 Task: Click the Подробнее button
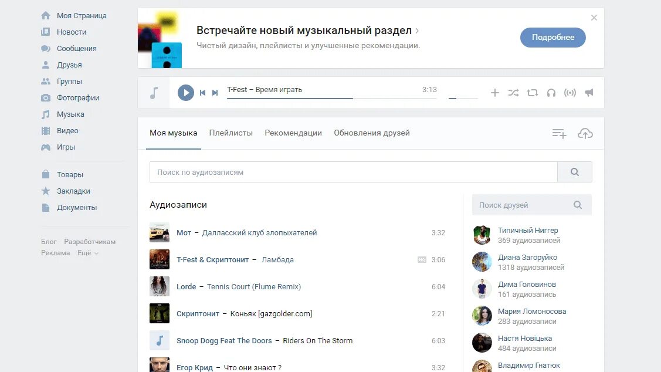coord(552,38)
